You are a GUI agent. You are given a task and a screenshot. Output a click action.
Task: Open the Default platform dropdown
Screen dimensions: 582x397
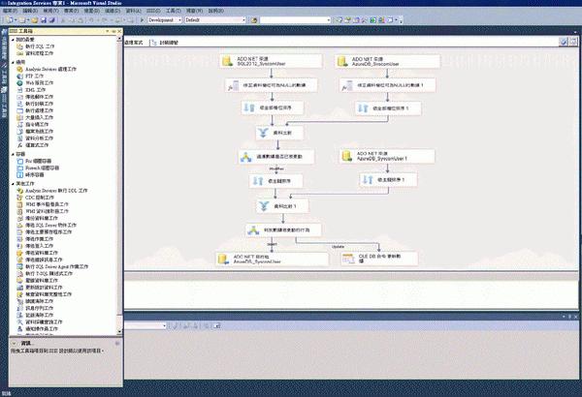215,20
